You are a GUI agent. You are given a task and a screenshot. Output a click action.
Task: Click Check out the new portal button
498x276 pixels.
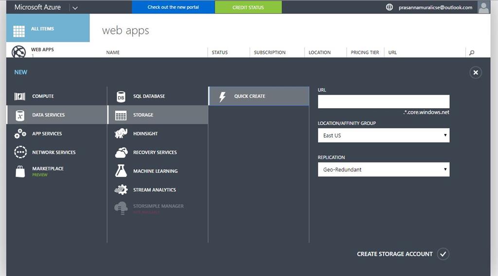click(x=174, y=7)
